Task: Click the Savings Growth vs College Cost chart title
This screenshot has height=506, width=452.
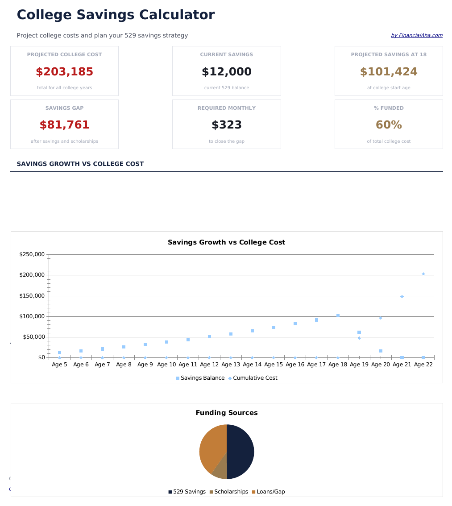Action: [x=226, y=243]
